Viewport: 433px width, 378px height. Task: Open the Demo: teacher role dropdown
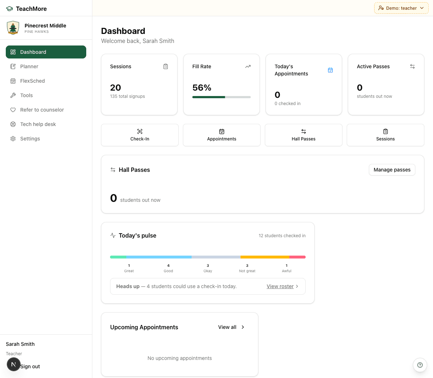click(401, 8)
